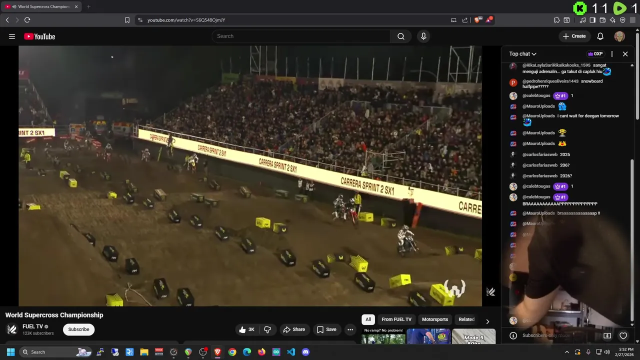Open YouTube notifications bell
The image size is (640, 360).
600,36
